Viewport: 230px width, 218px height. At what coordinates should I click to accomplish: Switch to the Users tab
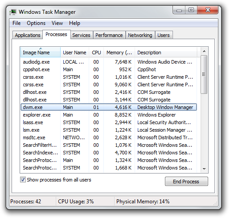pos(164,35)
